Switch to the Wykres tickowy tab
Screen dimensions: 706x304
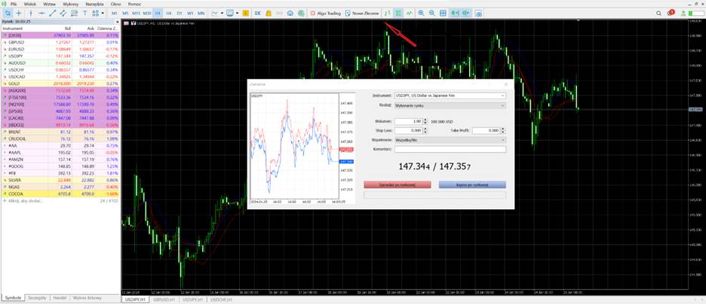coord(87,298)
